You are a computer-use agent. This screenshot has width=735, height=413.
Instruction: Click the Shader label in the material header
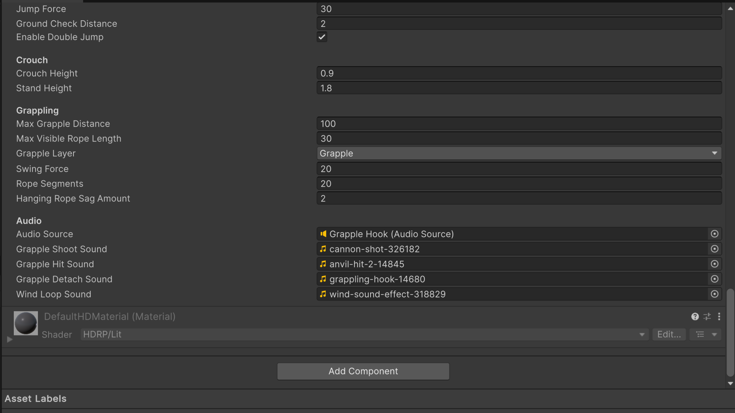pos(57,335)
